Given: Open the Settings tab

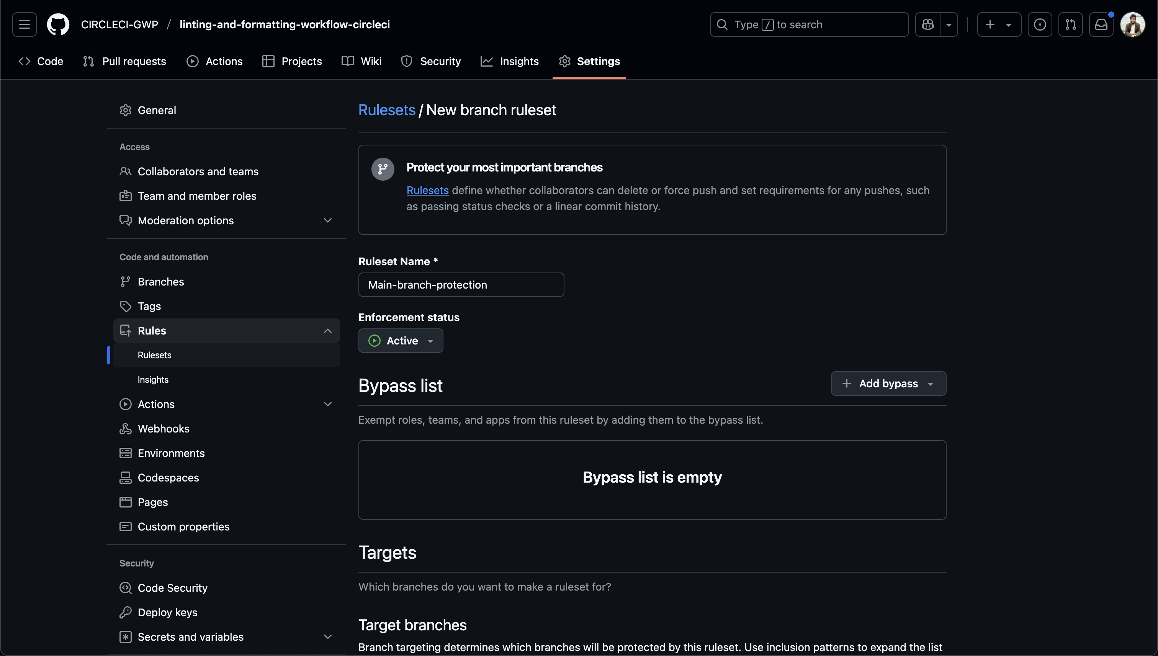Looking at the screenshot, I should click(589, 61).
